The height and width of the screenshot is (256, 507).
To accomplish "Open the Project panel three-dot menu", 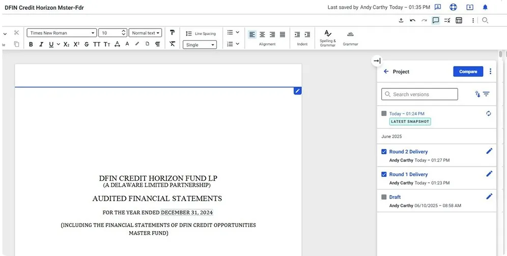I will (491, 71).
